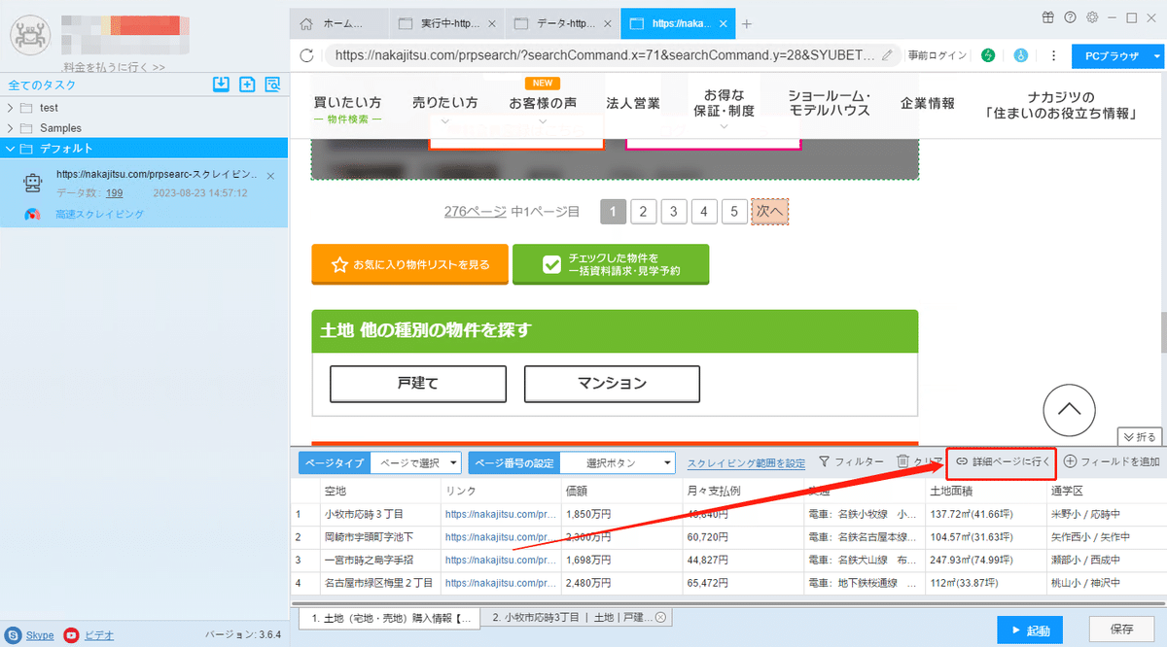This screenshot has height=647, width=1167.
Task: Click the 起動 start button
Action: (x=1030, y=631)
